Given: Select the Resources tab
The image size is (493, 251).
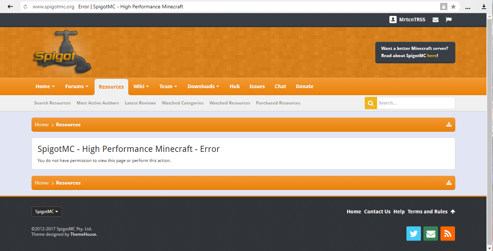Looking at the screenshot, I should coord(111,87).
